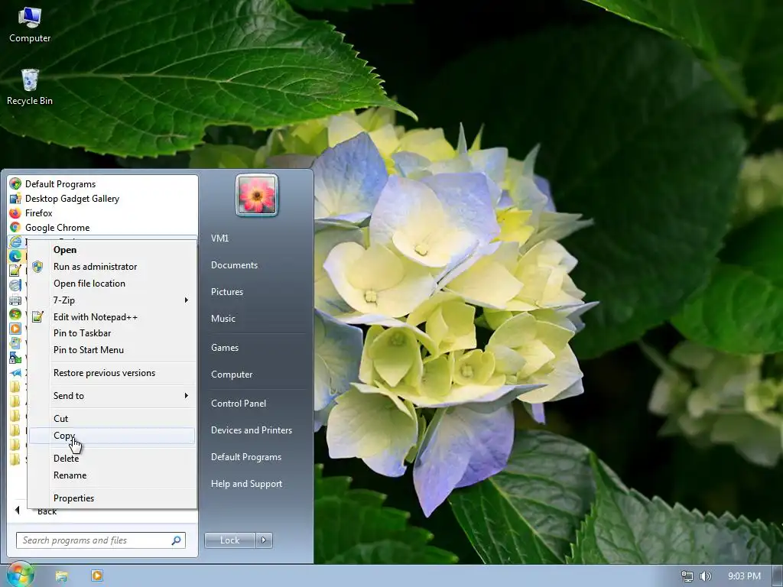Open Properties from the context menu
Screen dimensions: 783x587
click(74, 498)
